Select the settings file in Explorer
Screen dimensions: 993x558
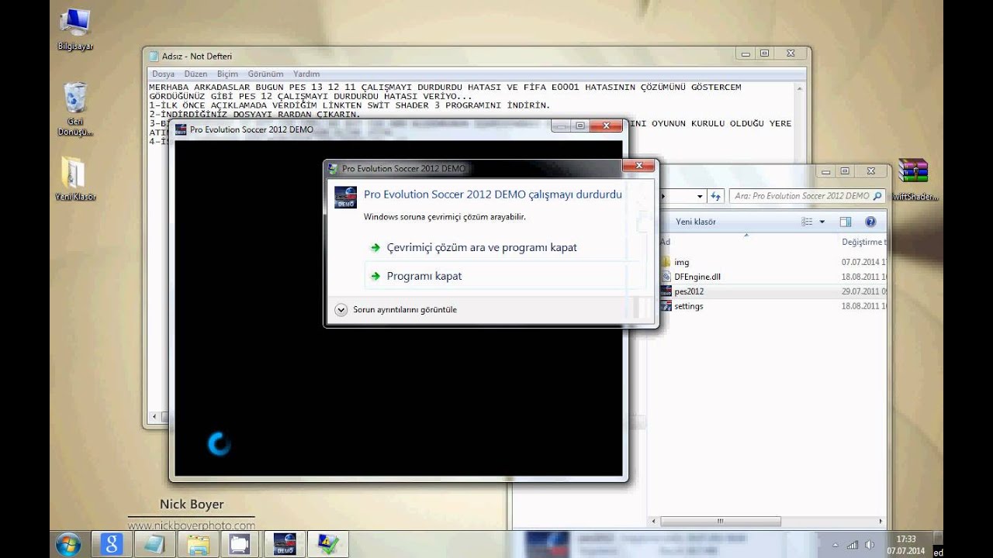689,306
